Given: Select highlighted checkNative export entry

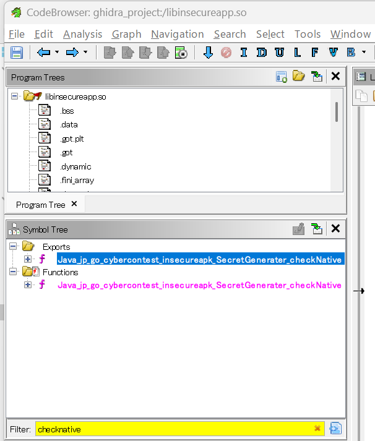Looking at the screenshot, I should (199, 259).
